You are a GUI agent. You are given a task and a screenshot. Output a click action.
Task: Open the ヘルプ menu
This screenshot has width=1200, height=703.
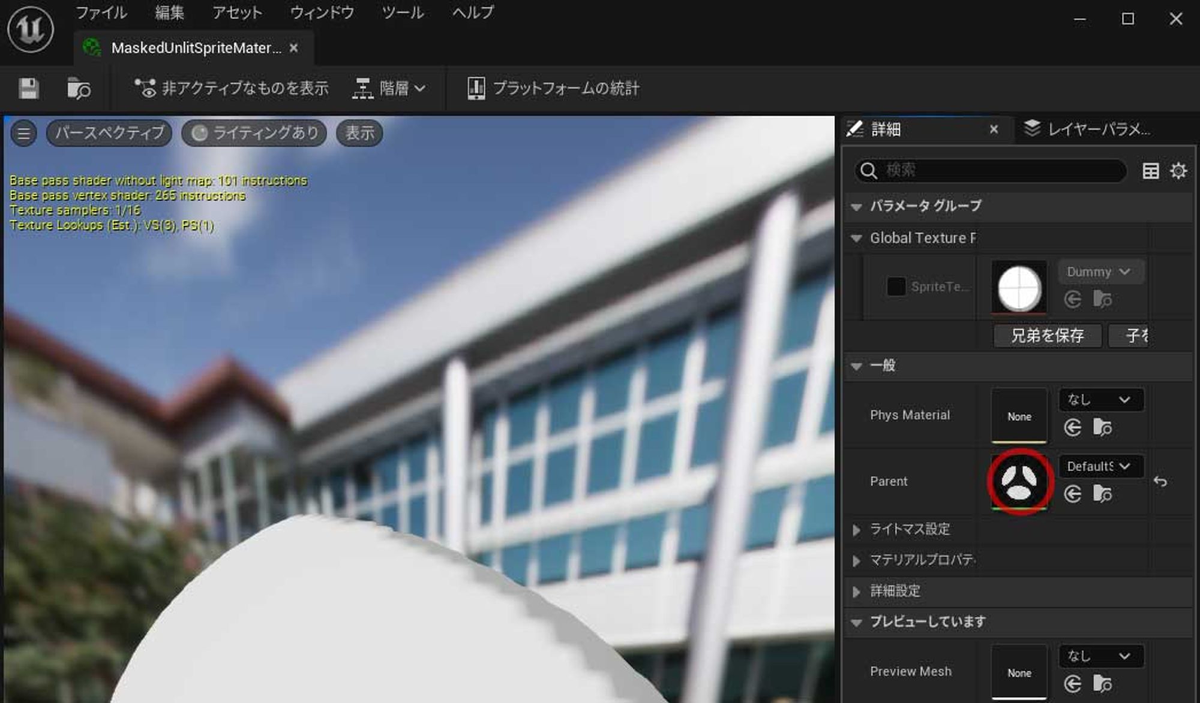[x=473, y=13]
